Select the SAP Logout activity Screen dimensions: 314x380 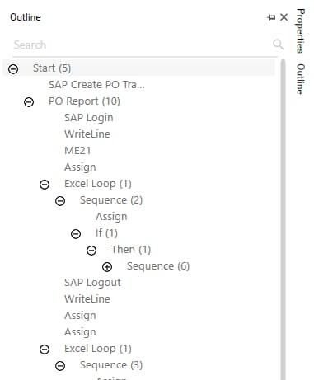tap(92, 283)
